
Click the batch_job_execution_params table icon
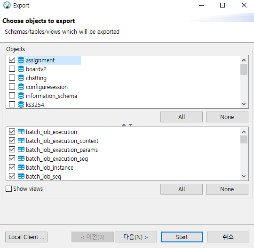(x=21, y=150)
